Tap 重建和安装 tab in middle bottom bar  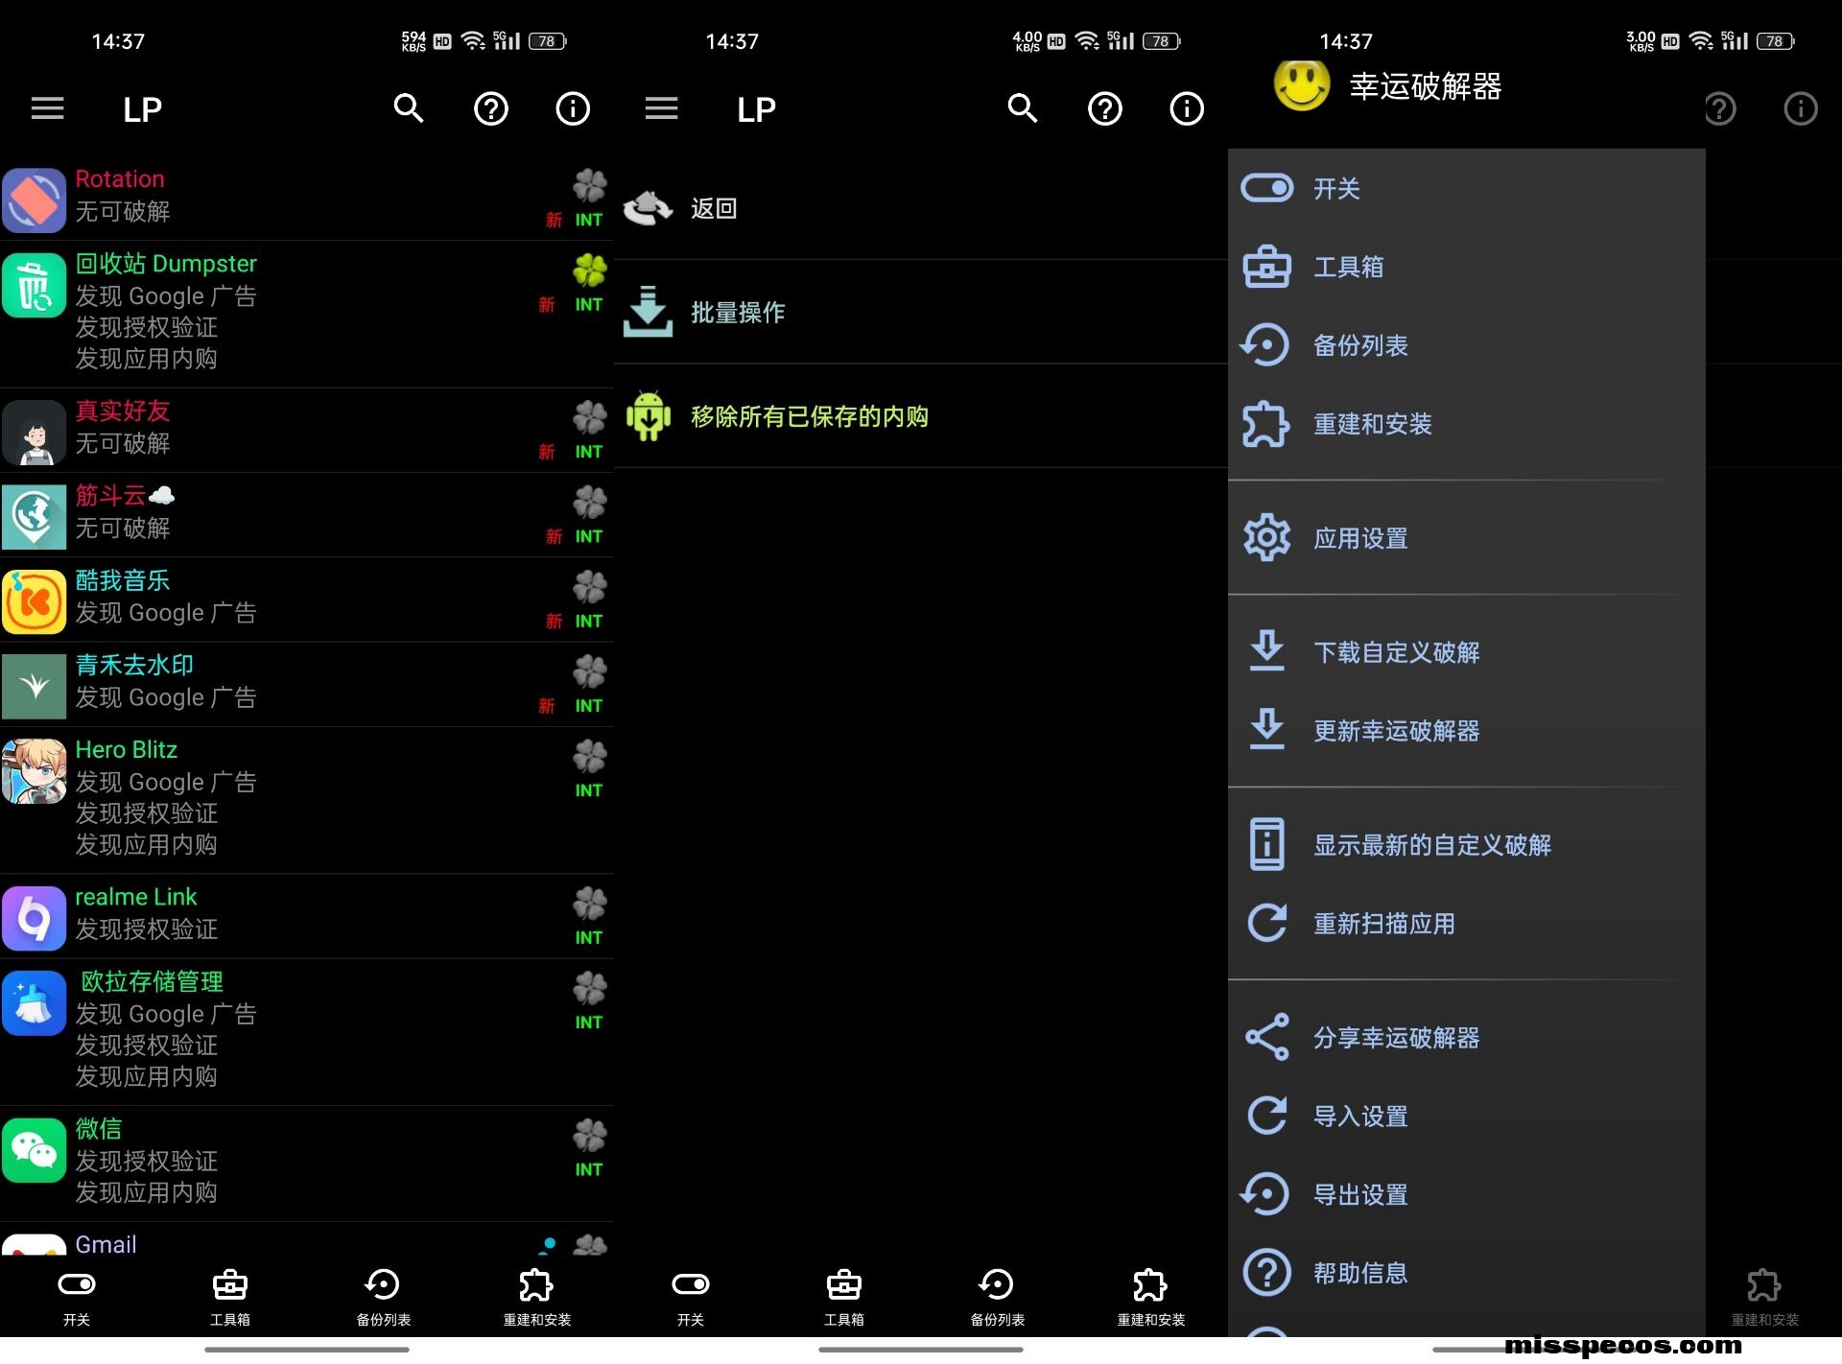(x=1151, y=1298)
